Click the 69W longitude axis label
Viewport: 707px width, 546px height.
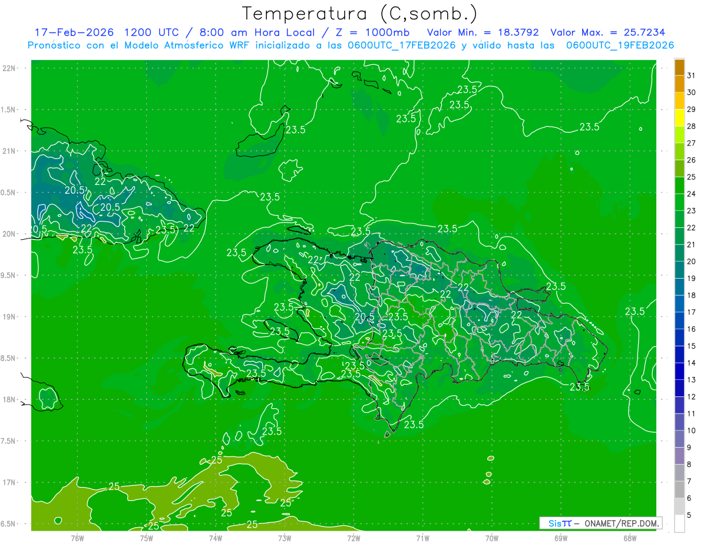click(x=561, y=538)
